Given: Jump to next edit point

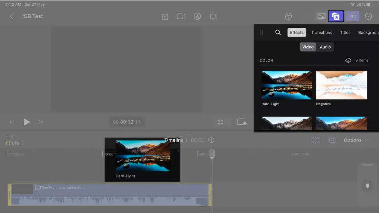Looking at the screenshot, I should coord(41,122).
